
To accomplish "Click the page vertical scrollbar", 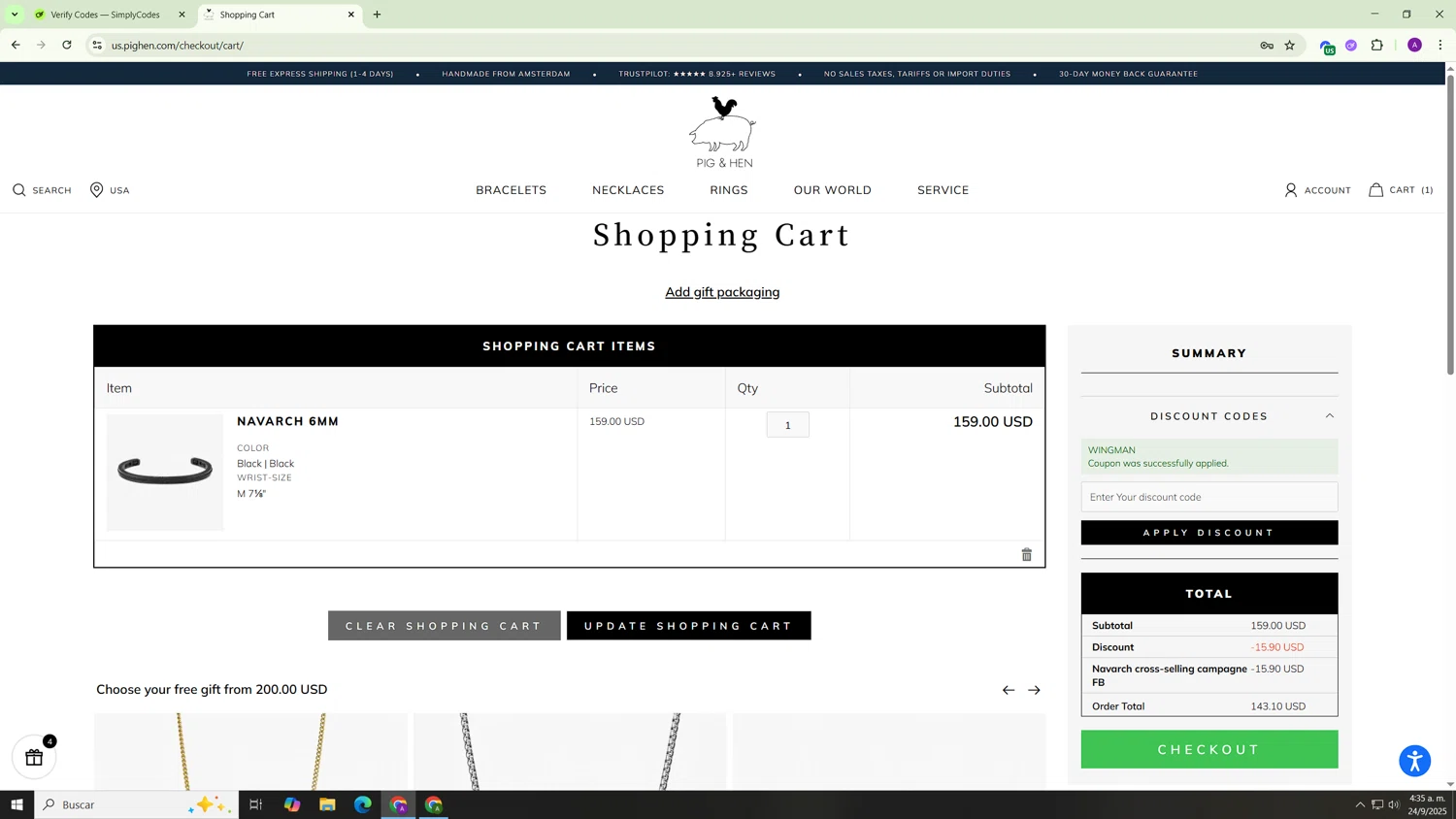I will tap(1450, 223).
